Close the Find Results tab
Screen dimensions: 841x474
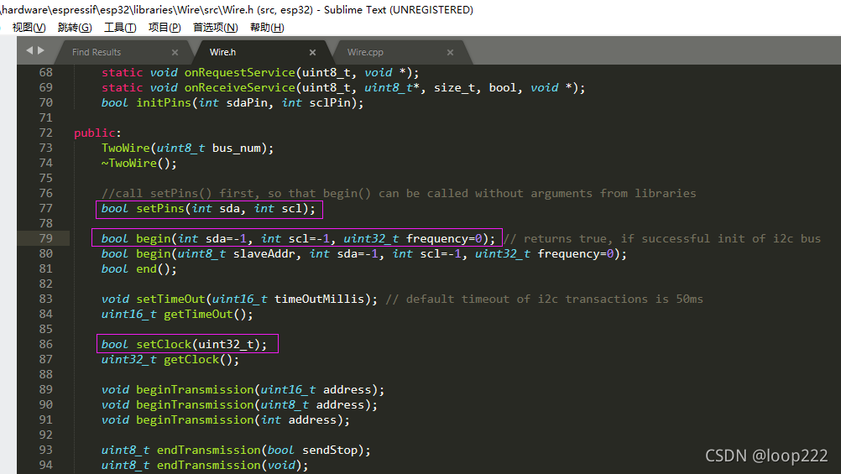pos(175,52)
